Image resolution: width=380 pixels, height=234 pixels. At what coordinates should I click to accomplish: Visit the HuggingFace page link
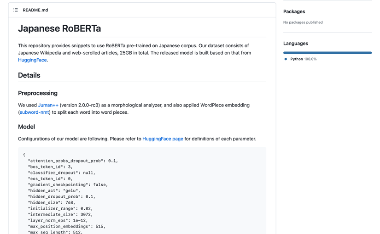pyautogui.click(x=163, y=139)
